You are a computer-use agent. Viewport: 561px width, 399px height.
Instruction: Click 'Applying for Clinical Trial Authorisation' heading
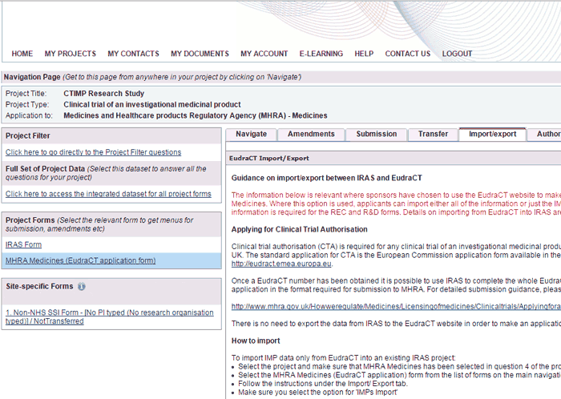click(300, 229)
